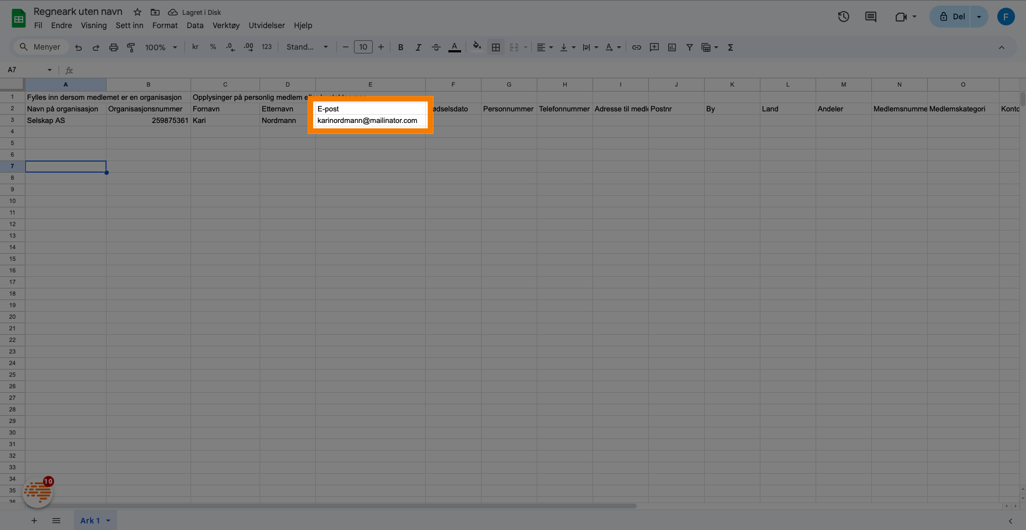Toggle italic formatting

tap(419, 47)
